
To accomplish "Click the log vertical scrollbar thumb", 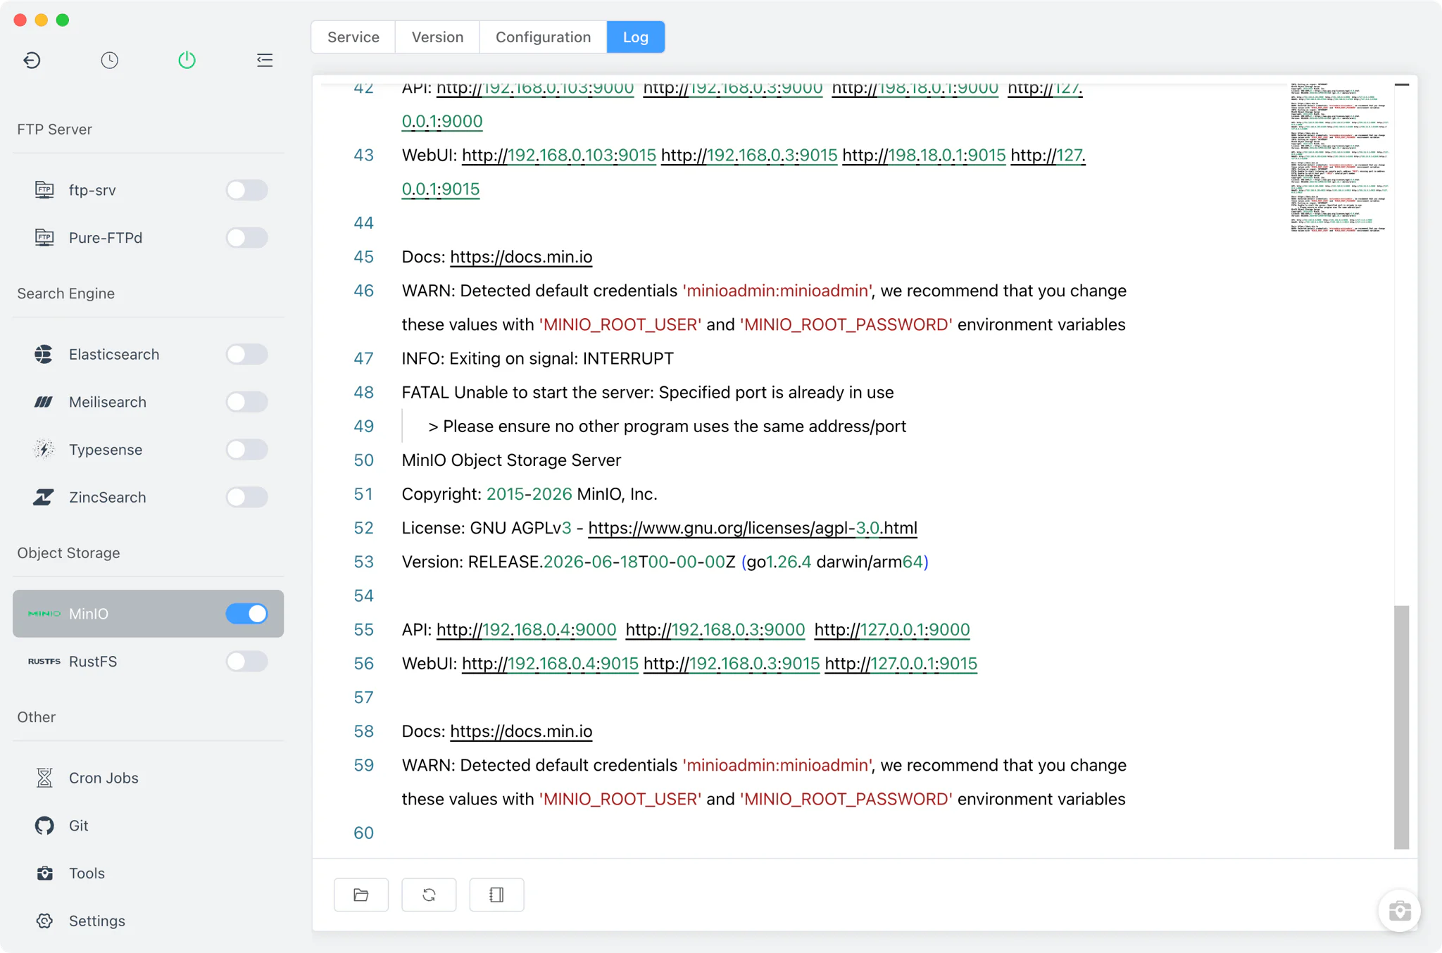I will coord(1401,727).
